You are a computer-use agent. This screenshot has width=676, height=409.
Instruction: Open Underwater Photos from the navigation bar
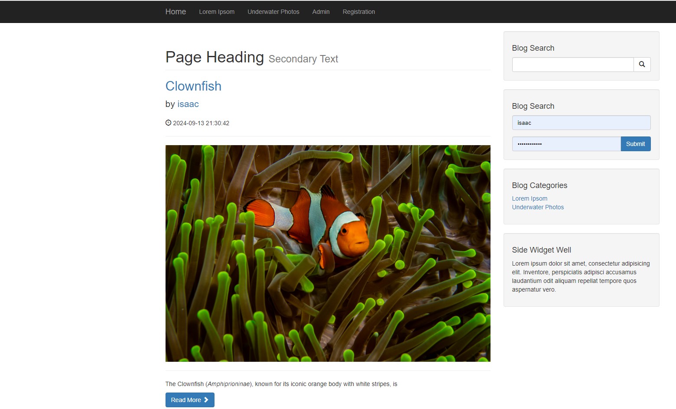tap(273, 12)
